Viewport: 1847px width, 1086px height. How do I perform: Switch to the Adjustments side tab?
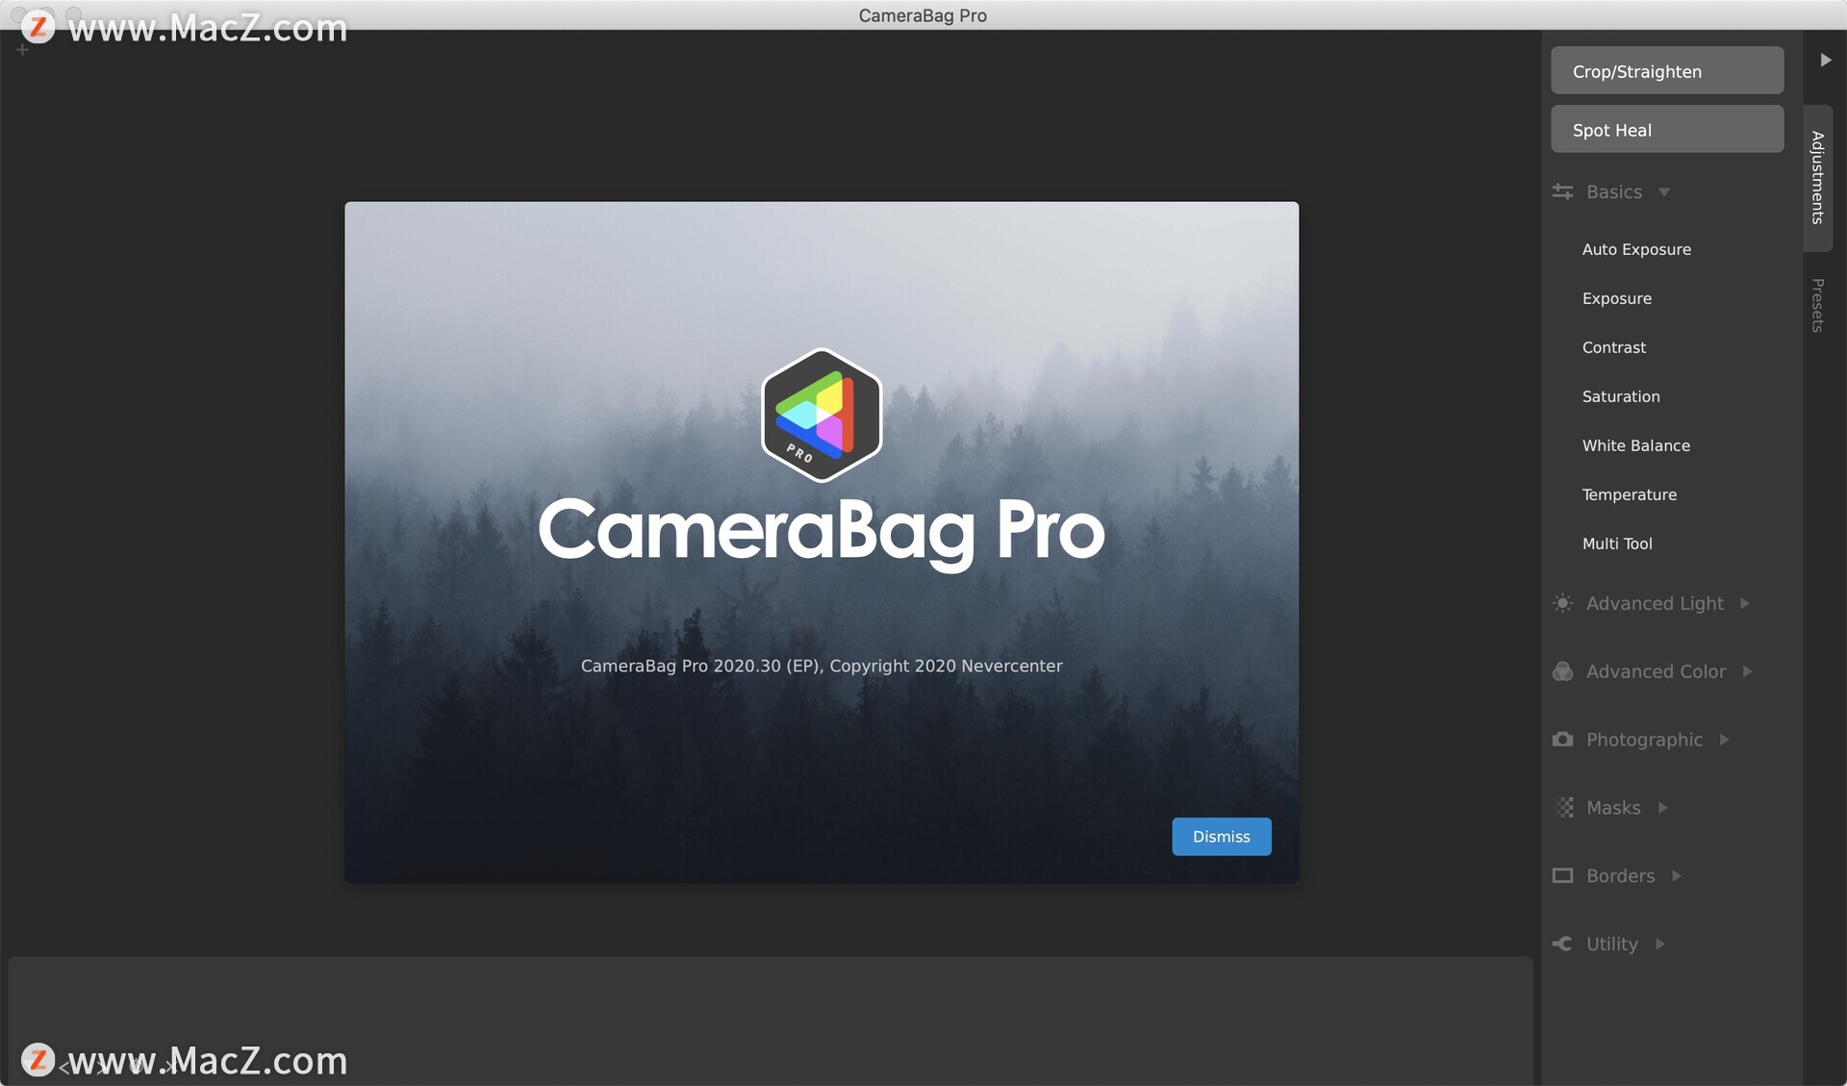(x=1817, y=178)
